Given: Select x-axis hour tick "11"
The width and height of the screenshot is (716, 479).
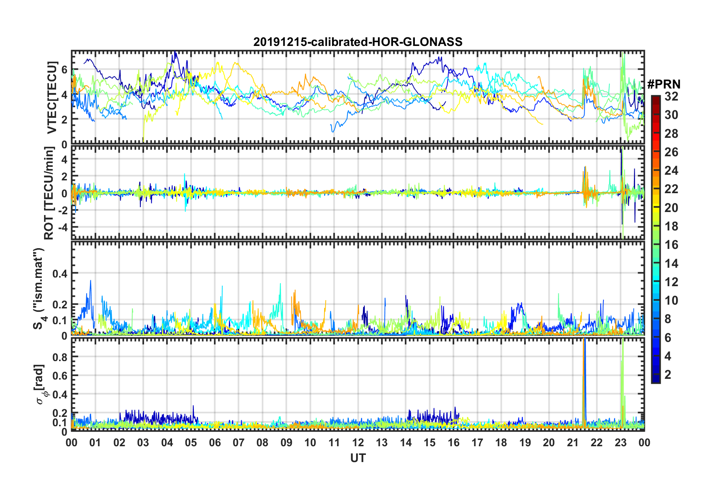Looking at the screenshot, I should click(334, 442).
